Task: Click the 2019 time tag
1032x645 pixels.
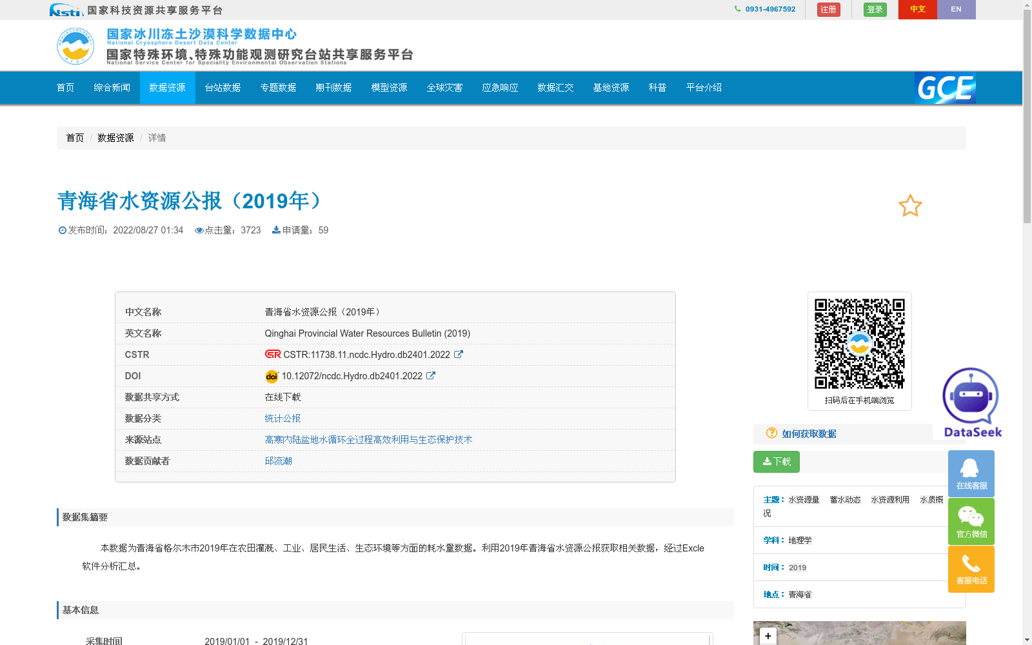Action: click(797, 568)
